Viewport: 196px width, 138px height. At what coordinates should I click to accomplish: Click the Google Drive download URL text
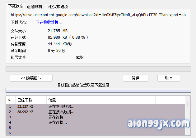coord(98,15)
